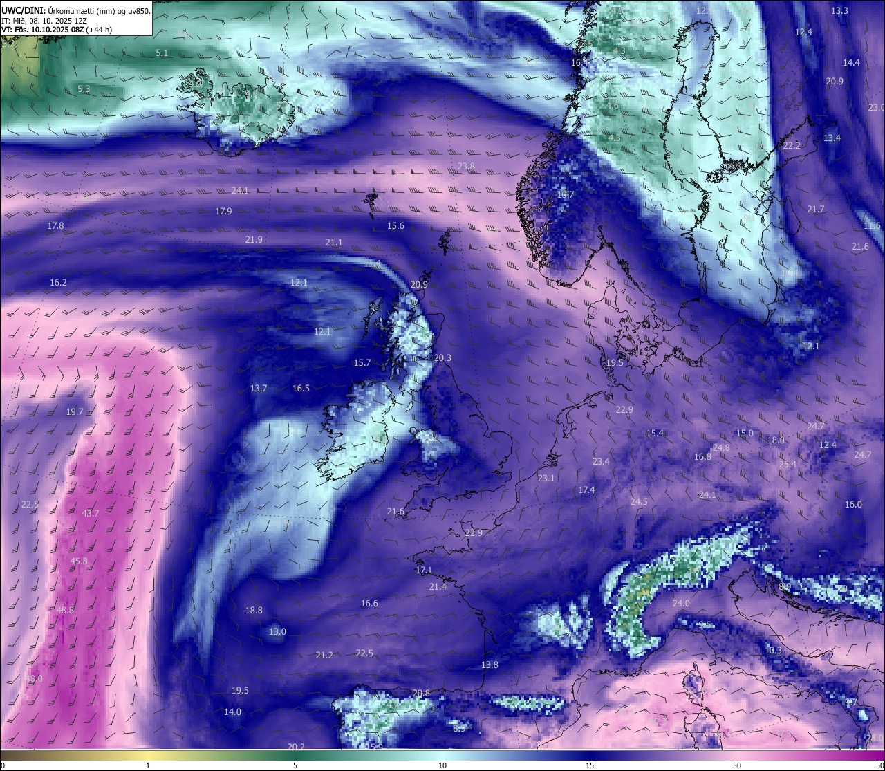Click the 24.0 value over the Alps
The width and height of the screenshot is (885, 771).
[681, 603]
